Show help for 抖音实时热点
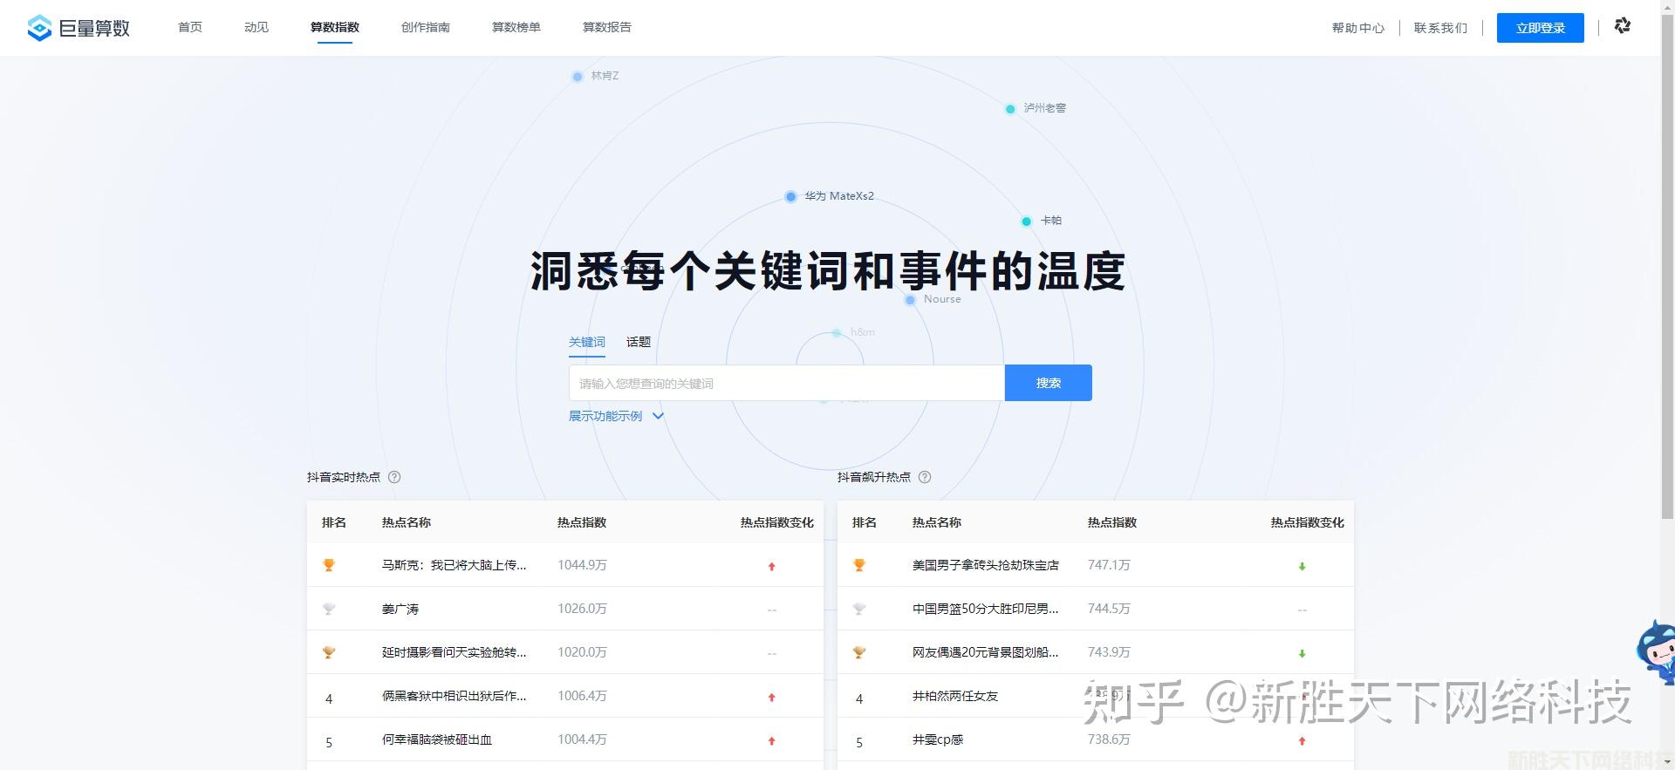The width and height of the screenshot is (1675, 770). pyautogui.click(x=394, y=477)
